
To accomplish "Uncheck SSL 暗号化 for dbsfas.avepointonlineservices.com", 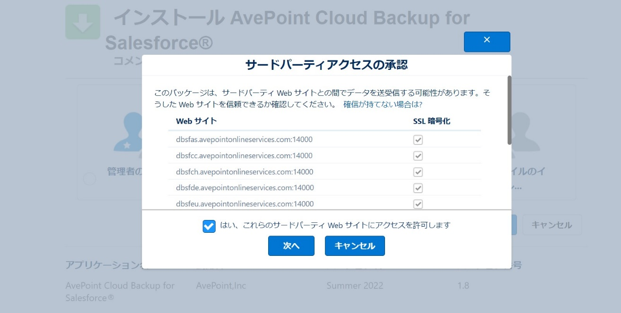I will click(417, 139).
